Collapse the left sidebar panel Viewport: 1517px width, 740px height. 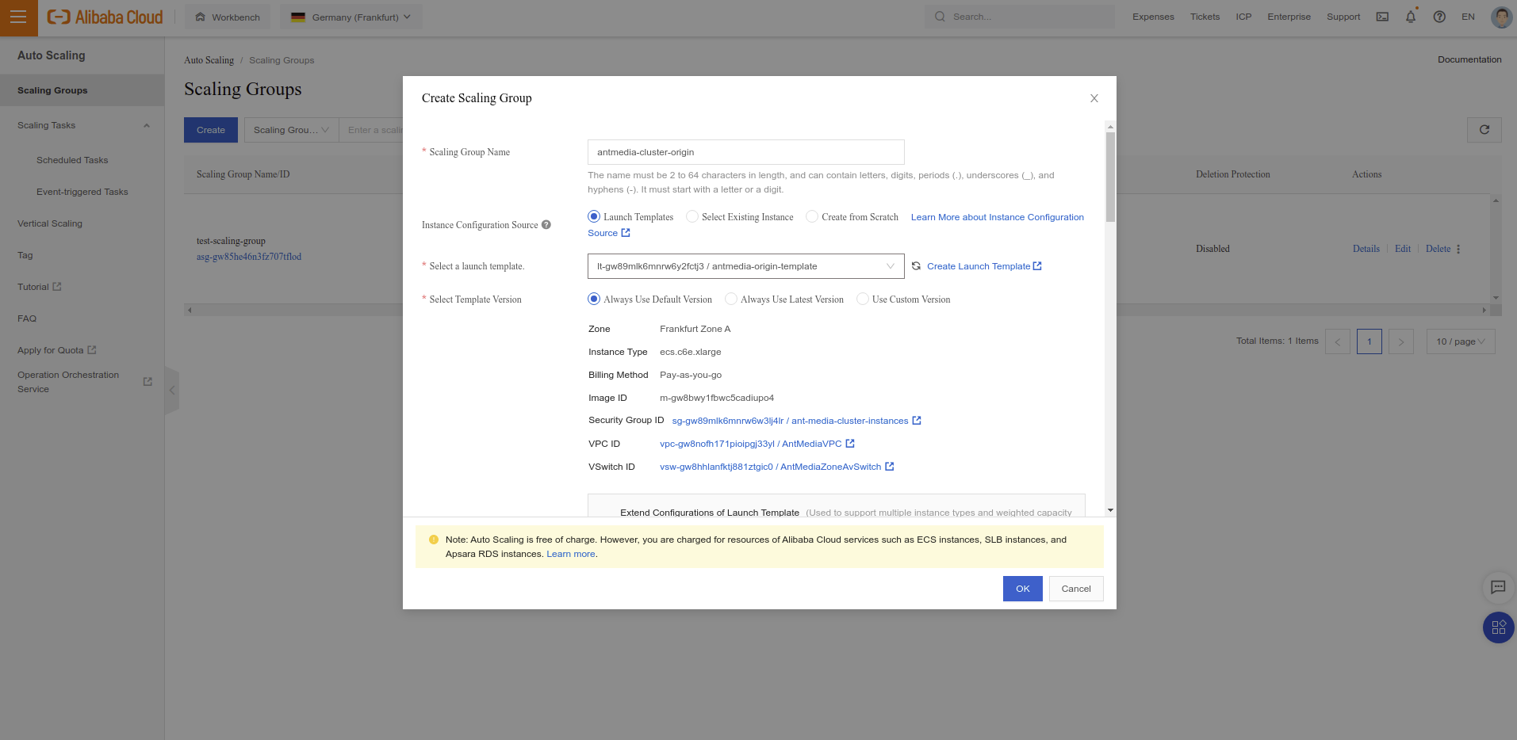click(172, 390)
